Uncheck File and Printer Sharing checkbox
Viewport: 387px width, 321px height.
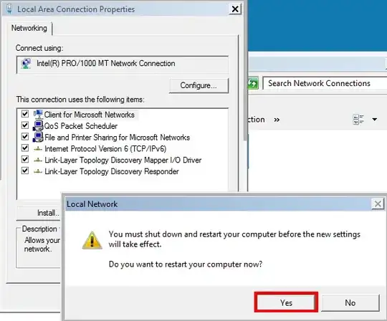25,137
